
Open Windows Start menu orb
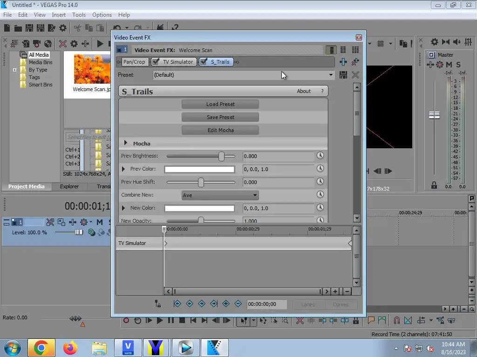(x=12, y=348)
